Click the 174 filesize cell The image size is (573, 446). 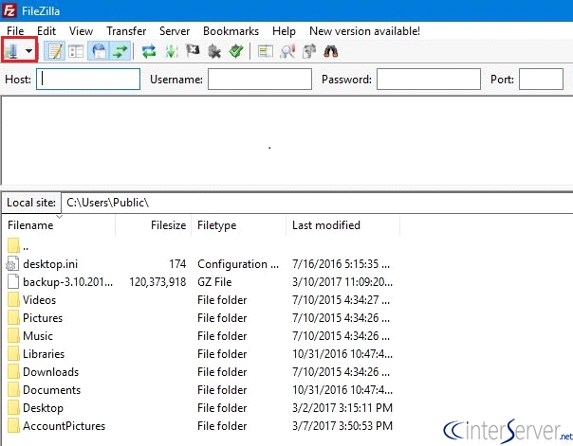[x=177, y=264]
